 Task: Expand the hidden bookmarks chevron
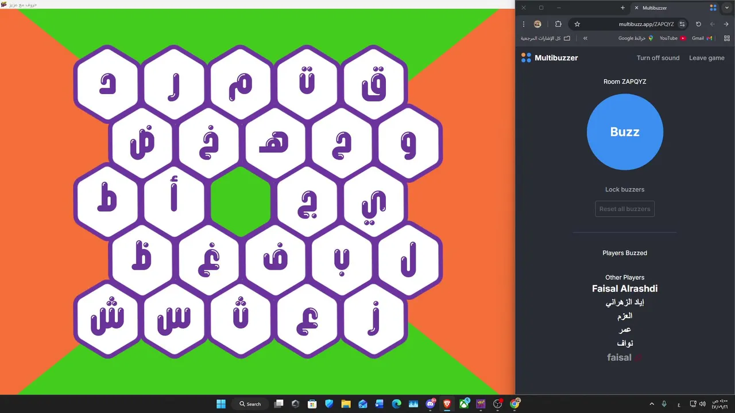585,38
